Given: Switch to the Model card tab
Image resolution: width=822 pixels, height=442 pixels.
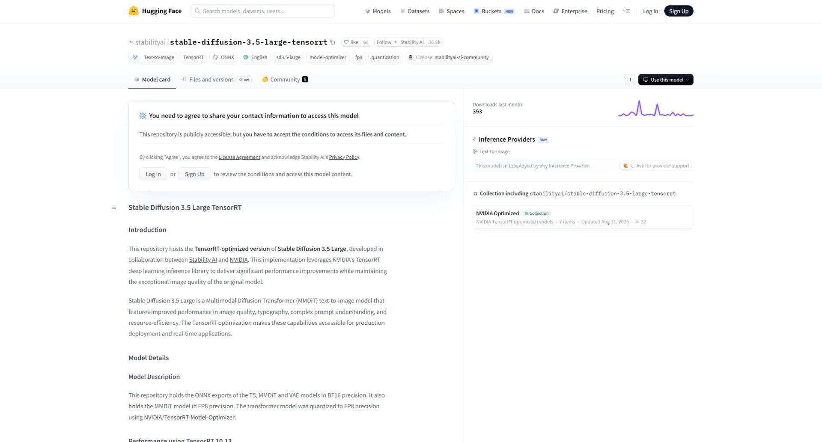Looking at the screenshot, I should click(x=152, y=80).
